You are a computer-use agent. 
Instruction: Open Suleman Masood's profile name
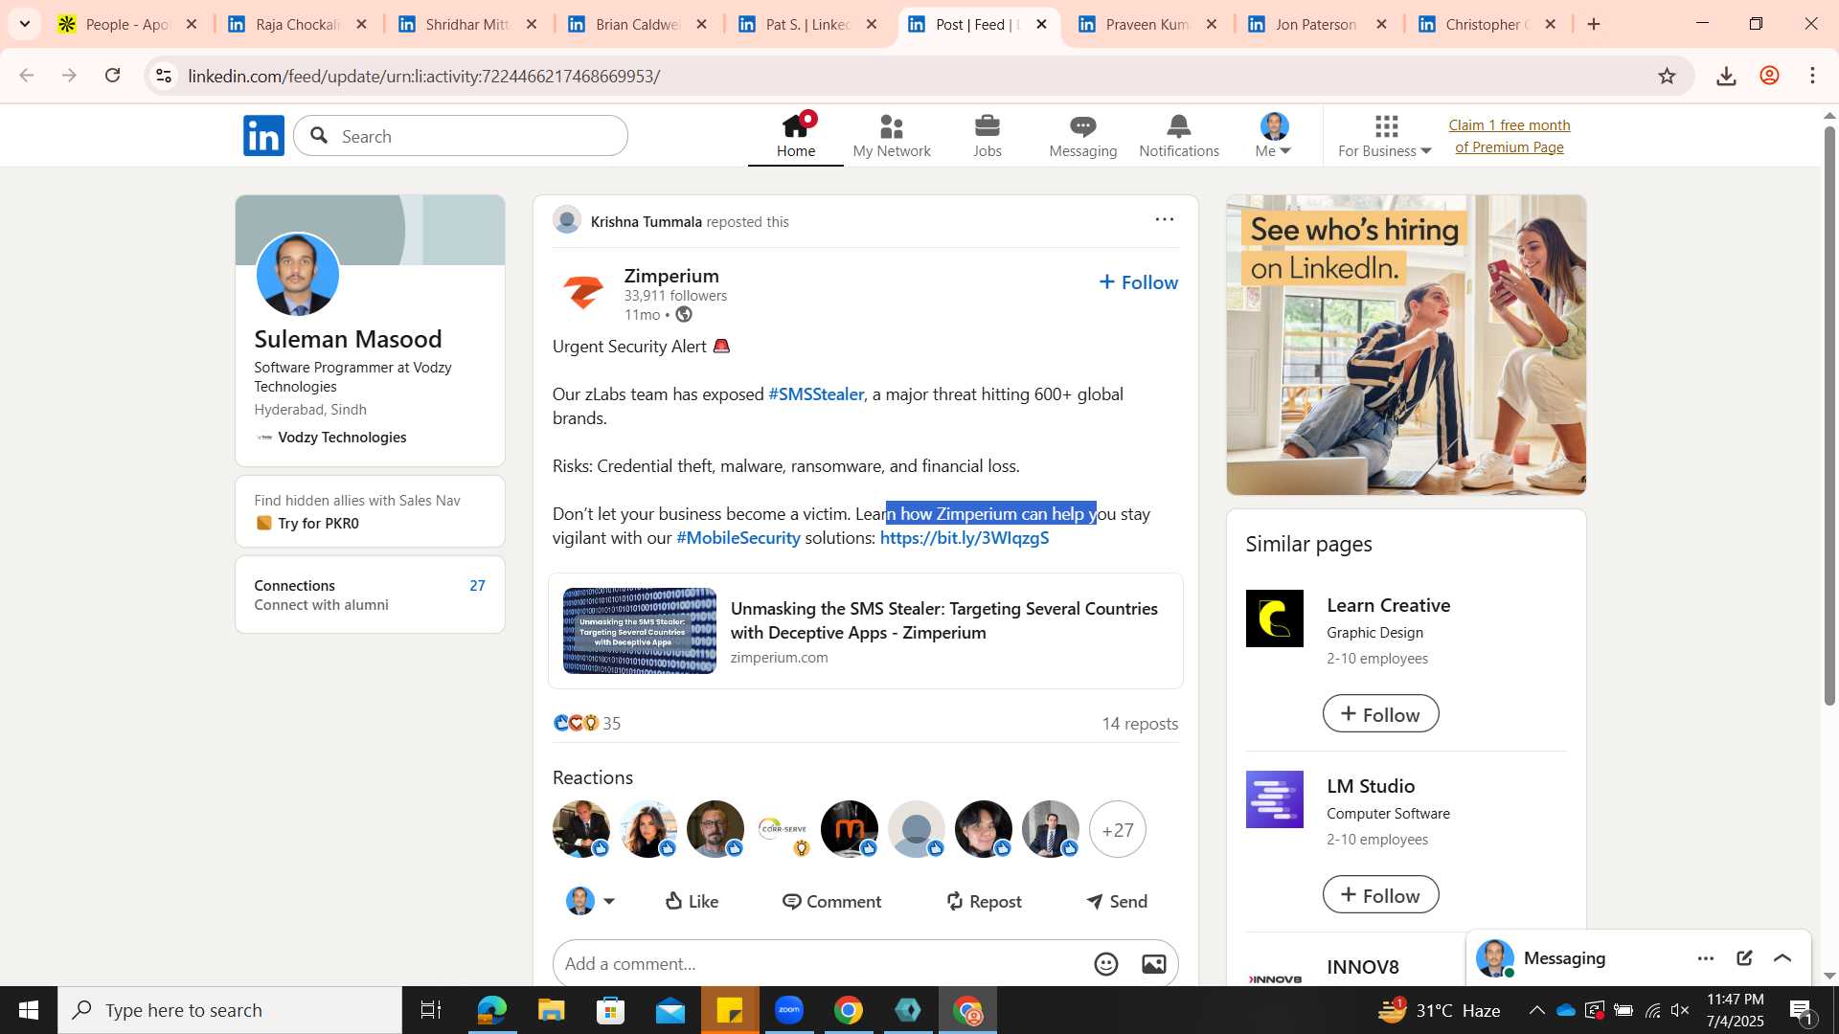(x=348, y=339)
